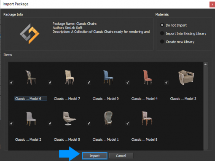
Task: Uncheck the Classic Model 8 checkbox
Action: [x=128, y=123]
